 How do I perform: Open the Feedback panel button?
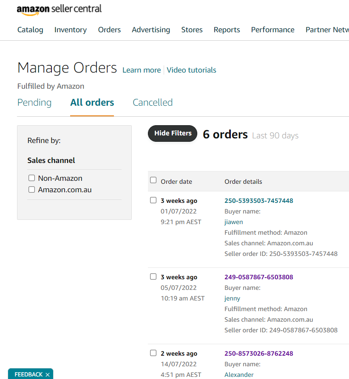tap(28, 374)
